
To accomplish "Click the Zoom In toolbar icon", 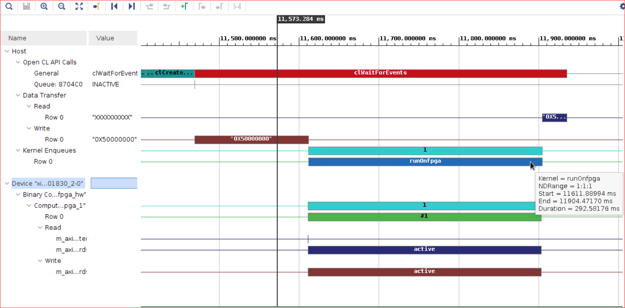I will pos(44,6).
